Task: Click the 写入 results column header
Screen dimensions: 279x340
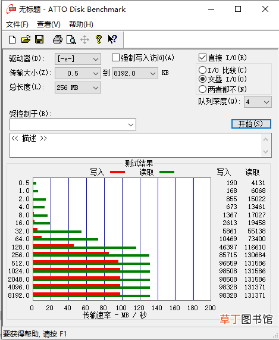Action: point(224,173)
